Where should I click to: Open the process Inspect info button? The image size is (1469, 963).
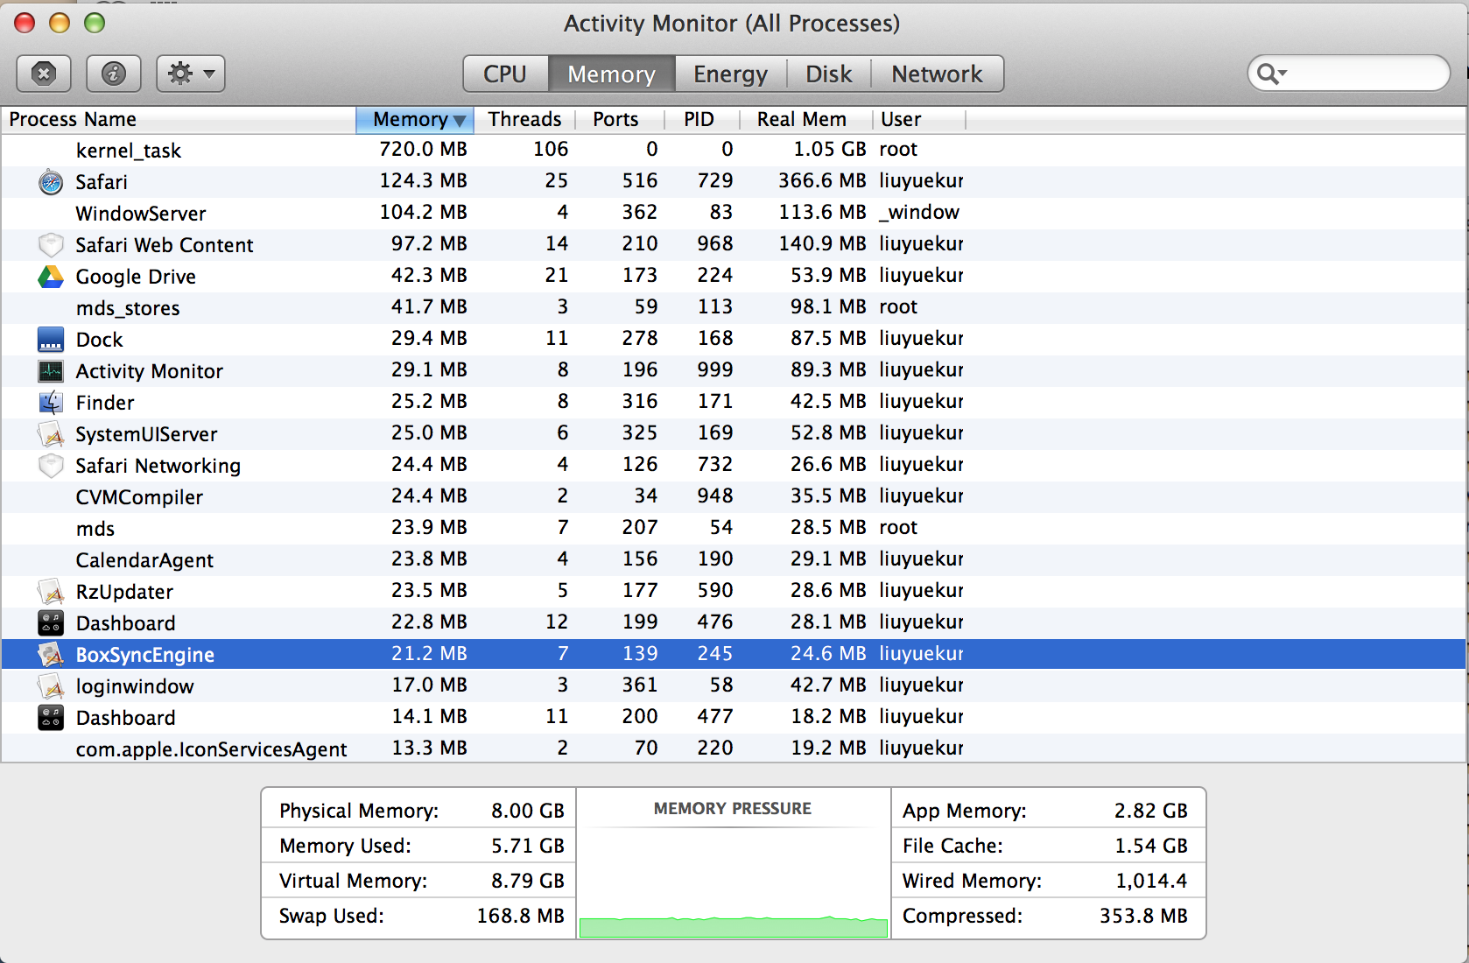(x=114, y=74)
